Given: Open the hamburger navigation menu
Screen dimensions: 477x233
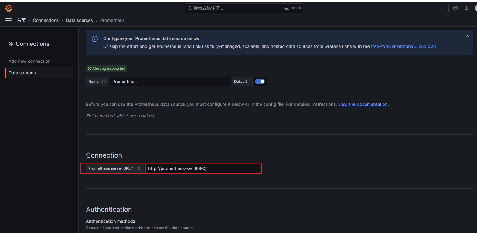Looking at the screenshot, I should 9,20.
